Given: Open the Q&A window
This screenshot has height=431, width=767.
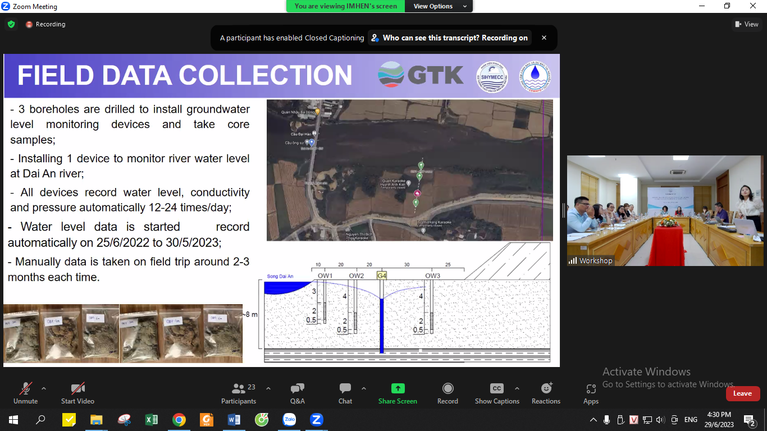Looking at the screenshot, I should (x=297, y=393).
